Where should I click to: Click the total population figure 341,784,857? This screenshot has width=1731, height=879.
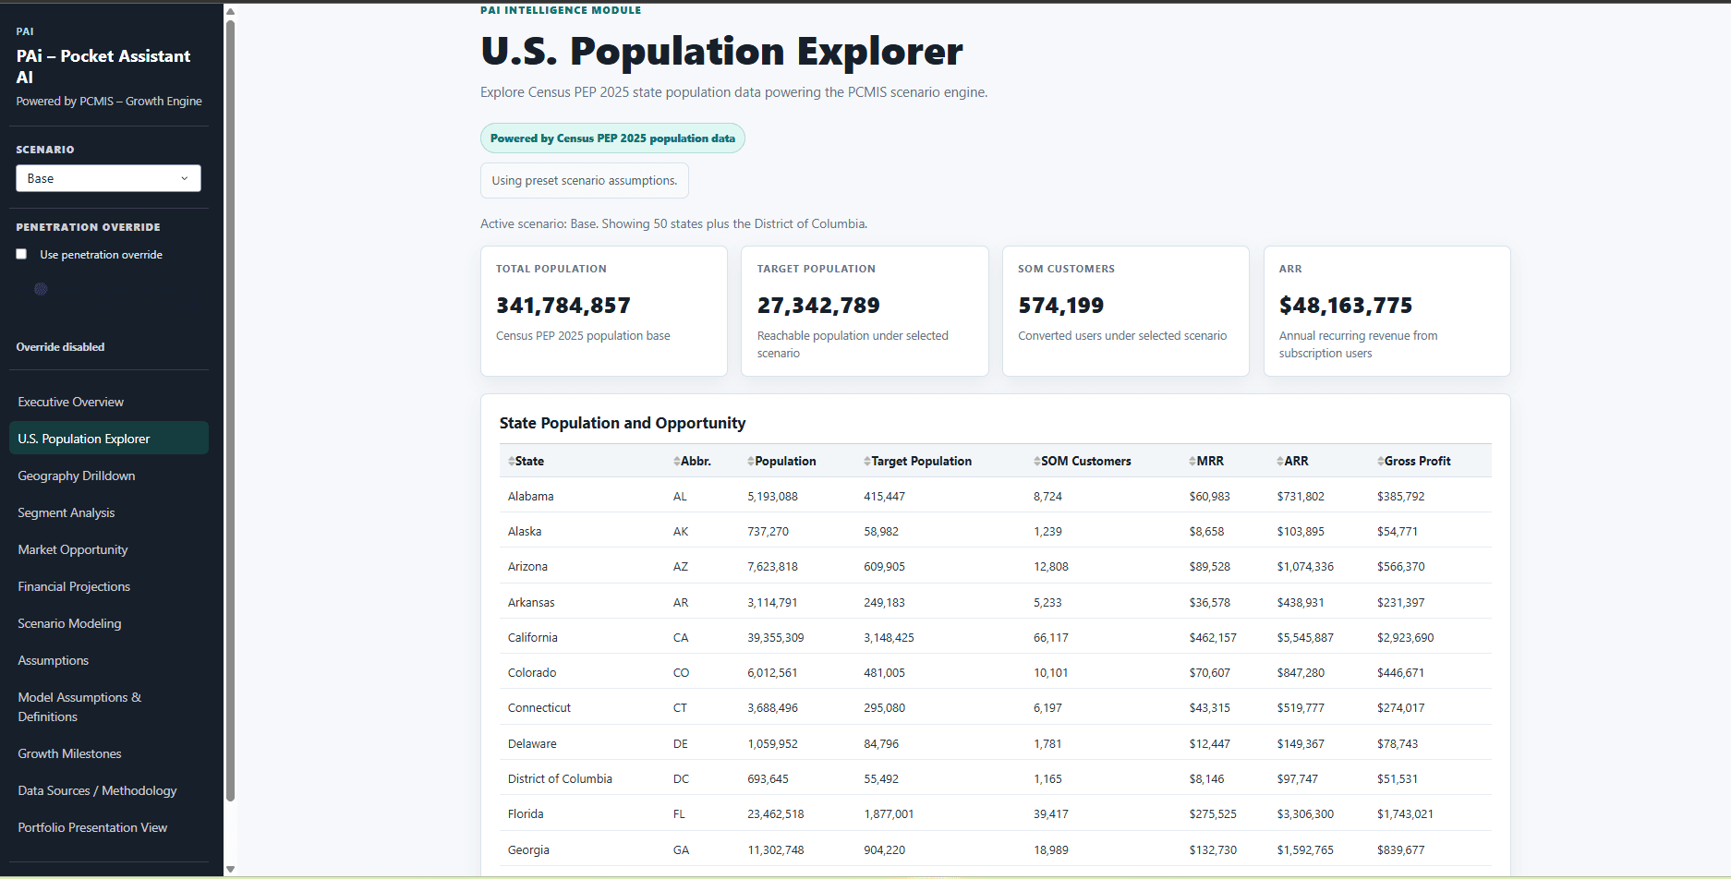(x=563, y=306)
